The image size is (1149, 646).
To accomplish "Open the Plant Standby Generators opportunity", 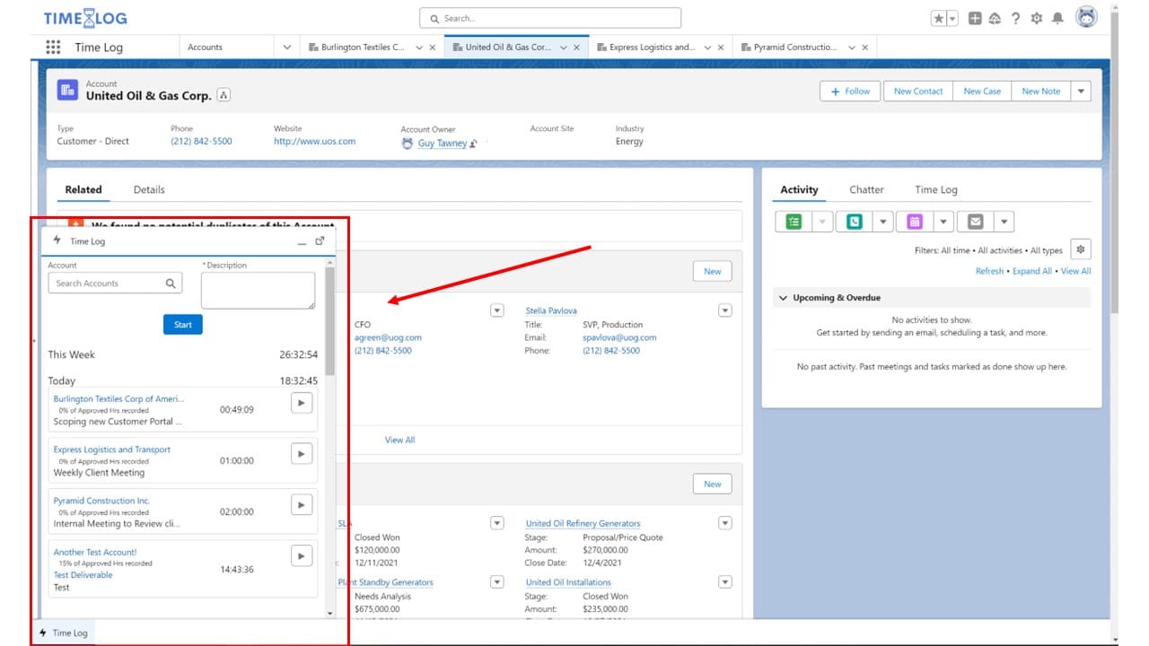I will point(386,582).
